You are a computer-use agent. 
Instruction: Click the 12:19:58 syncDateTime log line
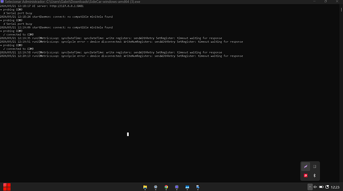(111, 53)
